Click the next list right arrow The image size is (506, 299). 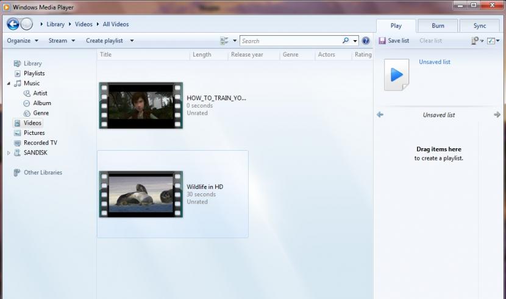click(x=497, y=115)
